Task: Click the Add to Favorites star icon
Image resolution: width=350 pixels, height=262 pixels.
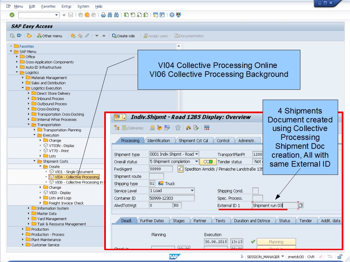Action: 73,36
